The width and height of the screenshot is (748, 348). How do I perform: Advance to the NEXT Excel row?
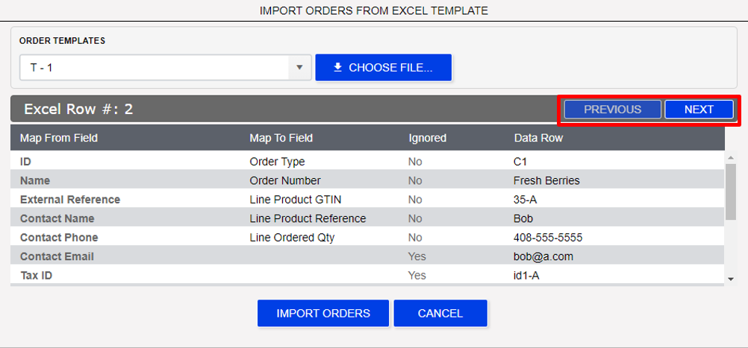tap(699, 110)
